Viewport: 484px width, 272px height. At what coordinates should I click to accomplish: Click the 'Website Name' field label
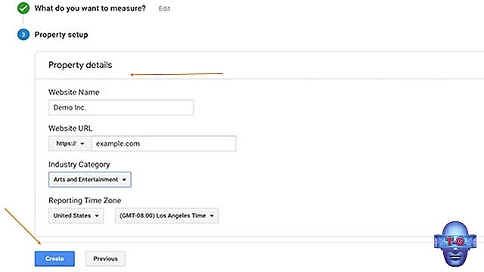pos(74,92)
